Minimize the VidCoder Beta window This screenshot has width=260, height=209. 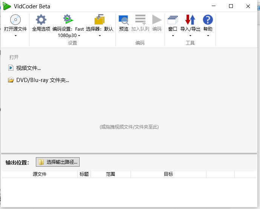[x=214, y=6]
